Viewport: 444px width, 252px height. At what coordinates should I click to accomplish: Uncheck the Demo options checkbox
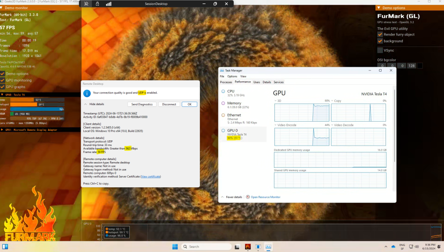3,73
